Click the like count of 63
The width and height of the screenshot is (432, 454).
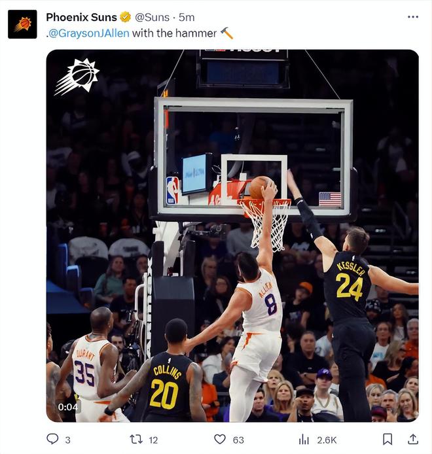coord(238,440)
